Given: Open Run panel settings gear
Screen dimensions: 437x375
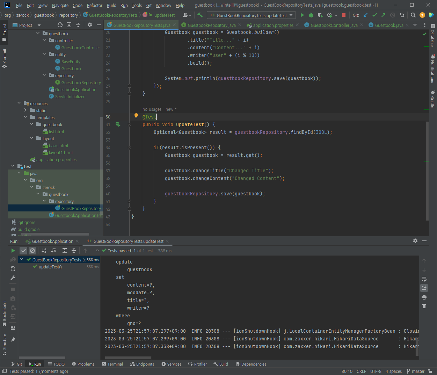Looking at the screenshot, I should coord(415,241).
